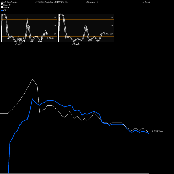The width and height of the screenshot is (174, 174).
Task: Click the FAST stochastic chart thumbnail
Action: coord(29,28)
